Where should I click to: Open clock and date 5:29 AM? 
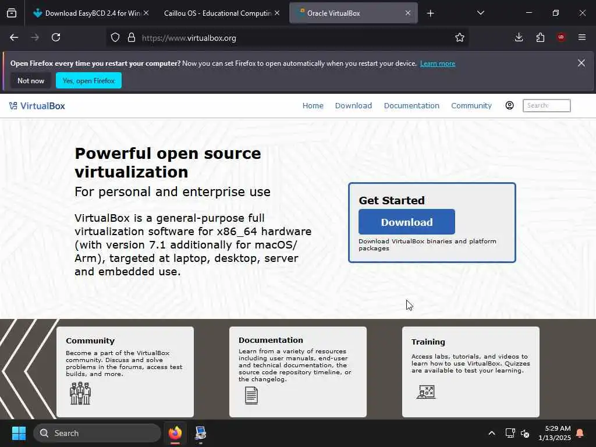pos(555,433)
